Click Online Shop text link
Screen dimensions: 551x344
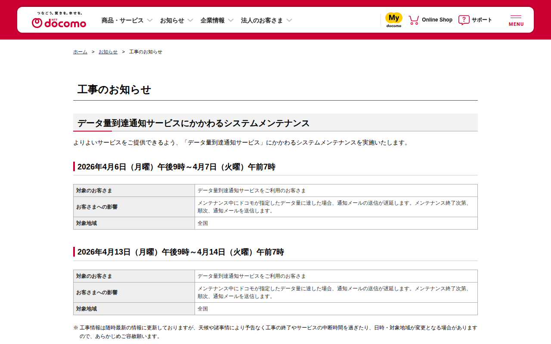click(437, 20)
